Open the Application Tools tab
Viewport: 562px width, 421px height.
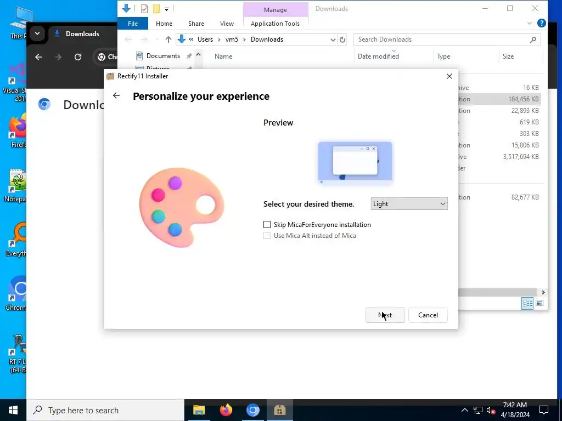(x=276, y=24)
